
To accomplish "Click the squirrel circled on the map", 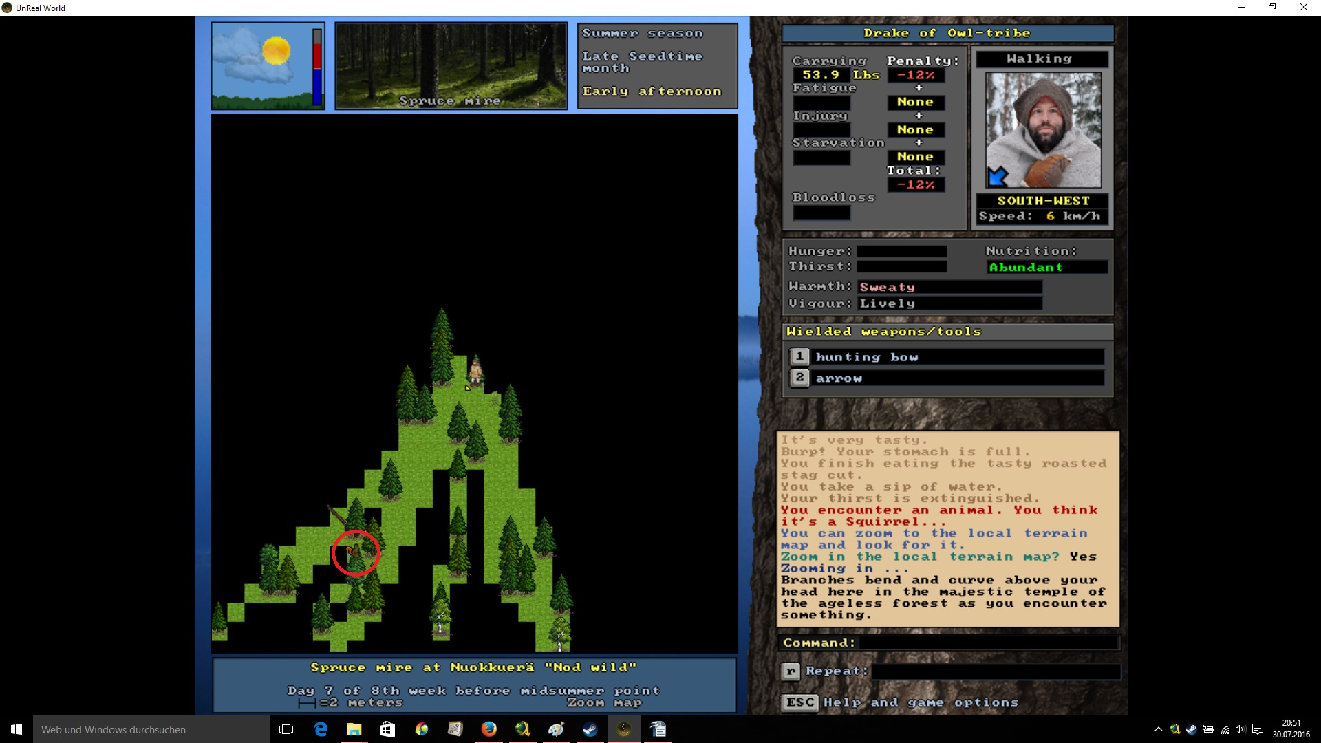I will coord(354,550).
